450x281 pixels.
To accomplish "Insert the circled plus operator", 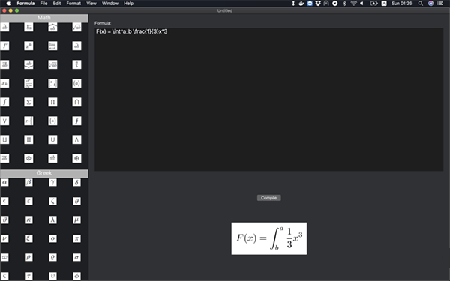I will [x=76, y=158].
